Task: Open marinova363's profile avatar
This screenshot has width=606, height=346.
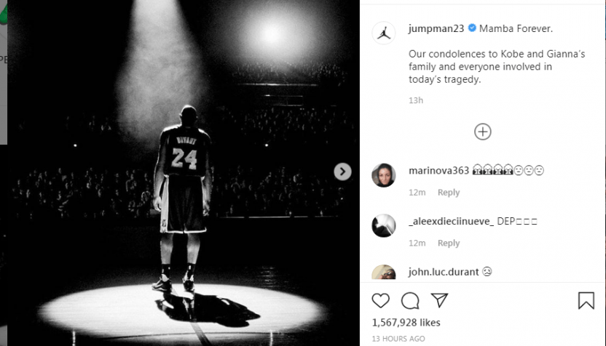Action: point(384,175)
